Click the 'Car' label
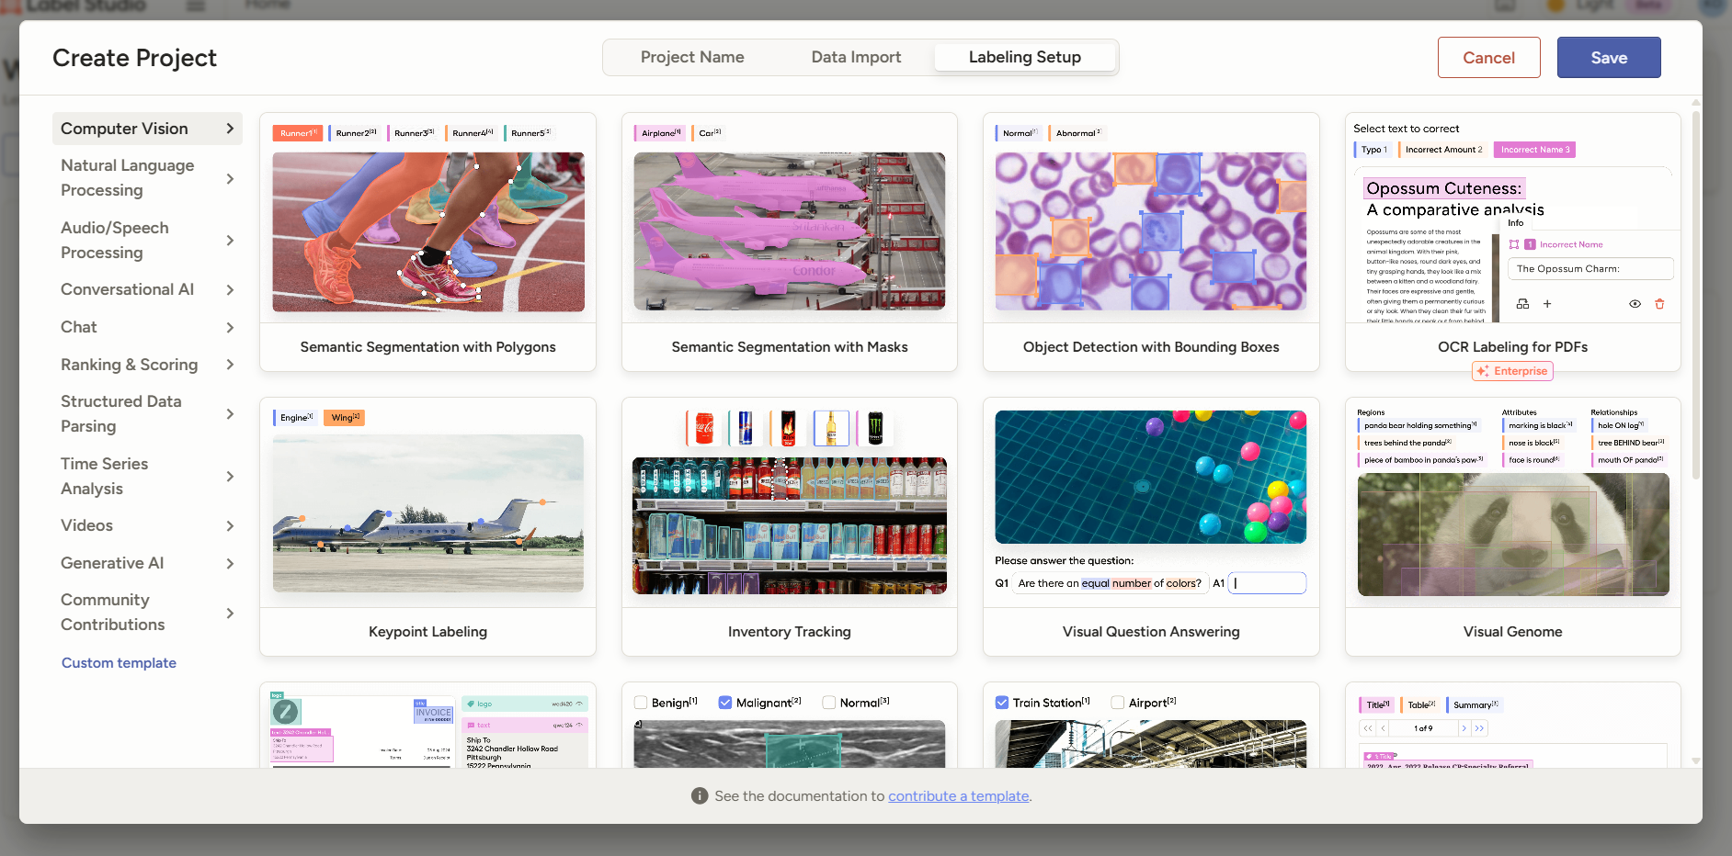 (x=709, y=133)
